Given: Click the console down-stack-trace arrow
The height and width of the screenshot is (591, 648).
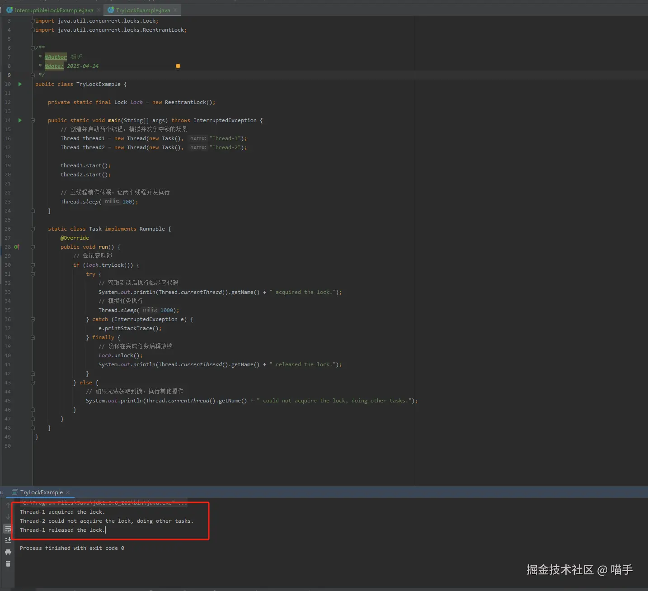Looking at the screenshot, I should pyautogui.click(x=8, y=517).
